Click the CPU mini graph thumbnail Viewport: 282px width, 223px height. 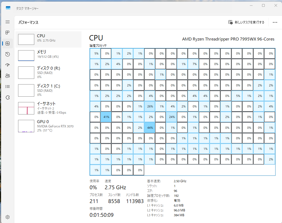pyautogui.click(x=26, y=39)
